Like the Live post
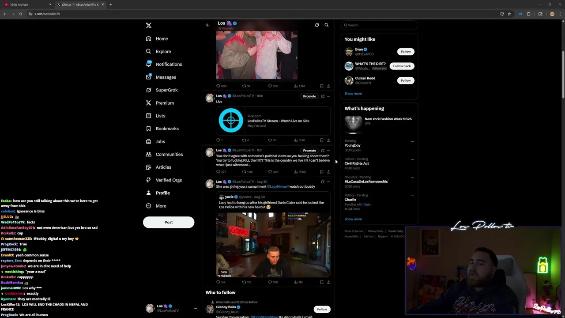This screenshot has height=318, width=565. pos(270,140)
